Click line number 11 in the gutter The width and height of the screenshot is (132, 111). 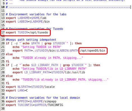click(x=3, y=11)
